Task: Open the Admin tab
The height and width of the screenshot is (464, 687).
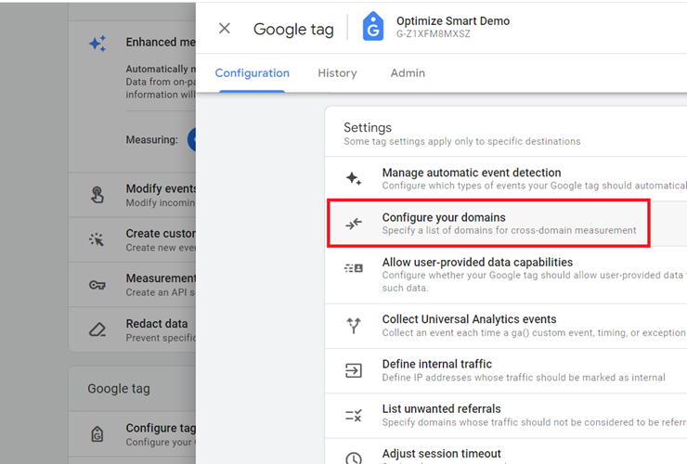Action: coord(408,72)
